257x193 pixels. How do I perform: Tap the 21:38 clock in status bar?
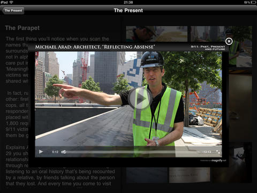pos(128,2)
